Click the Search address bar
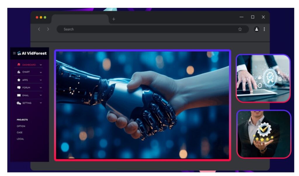Image resolution: width=299 pixels, height=176 pixels. point(146,29)
